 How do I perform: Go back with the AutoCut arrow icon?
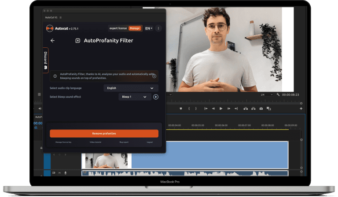tap(52, 41)
